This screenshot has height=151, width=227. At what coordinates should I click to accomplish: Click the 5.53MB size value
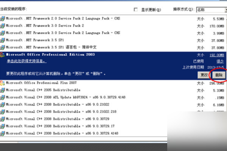click(218, 19)
